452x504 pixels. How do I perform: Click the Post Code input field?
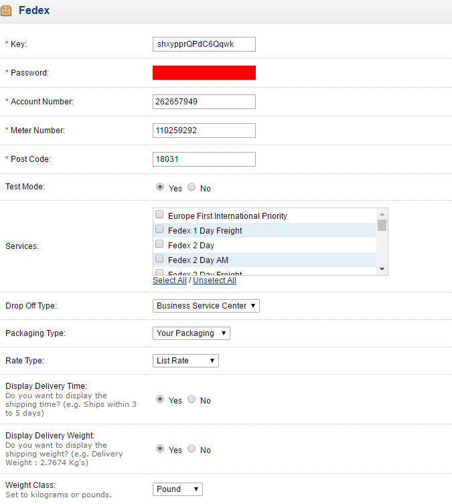pos(204,159)
